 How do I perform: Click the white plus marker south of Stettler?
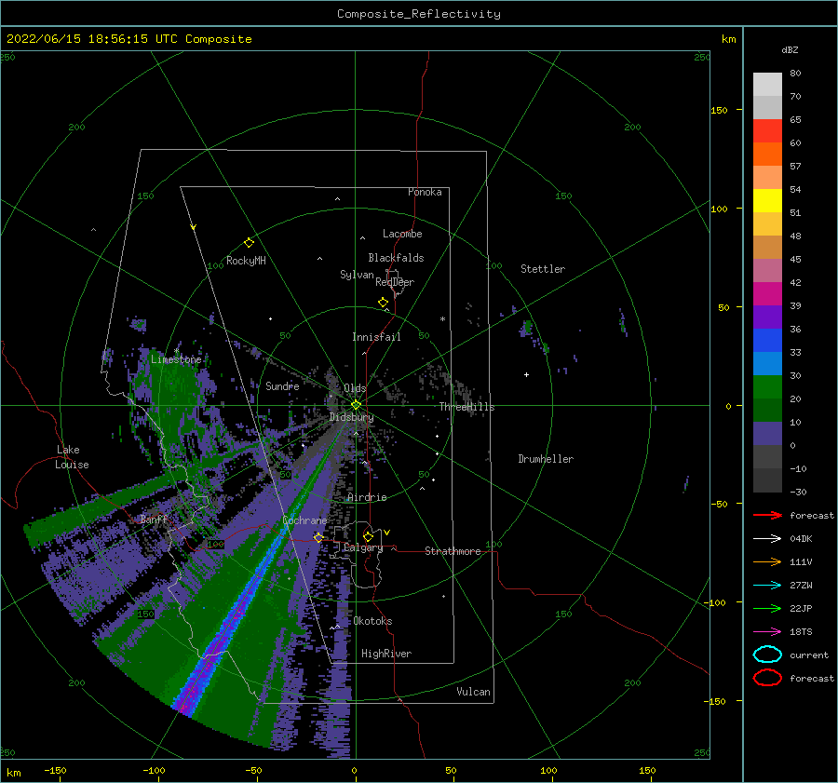526,374
